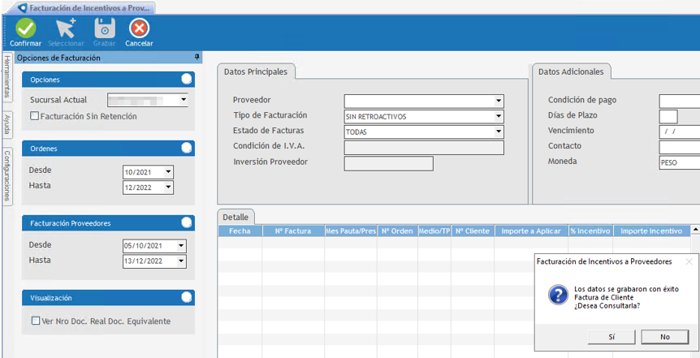Click No in the dialog
This screenshot has width=700, height=358.
pos(665,337)
